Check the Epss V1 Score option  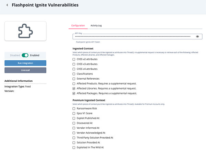(x=74, y=113)
